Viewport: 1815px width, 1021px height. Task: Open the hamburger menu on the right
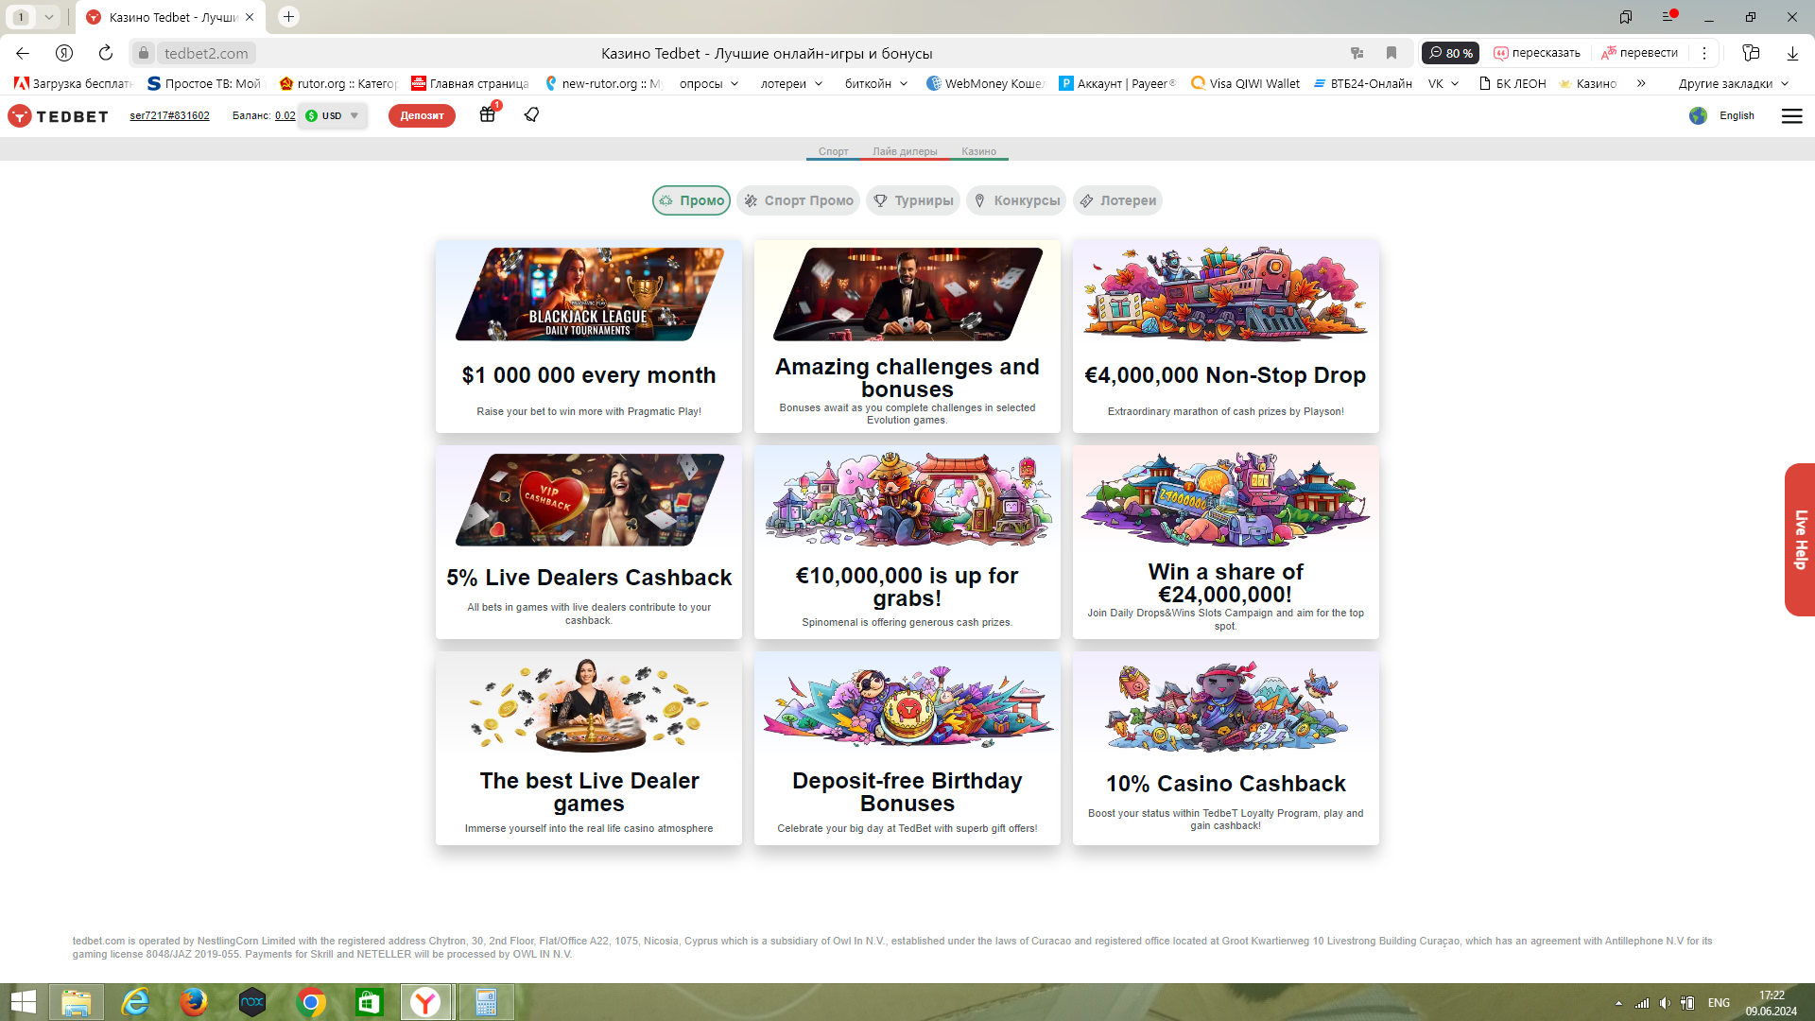click(x=1791, y=115)
